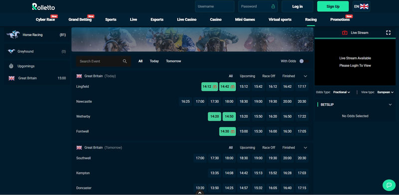Click the padlock icon in Password field
The width and height of the screenshot is (399, 195).
(273, 6)
